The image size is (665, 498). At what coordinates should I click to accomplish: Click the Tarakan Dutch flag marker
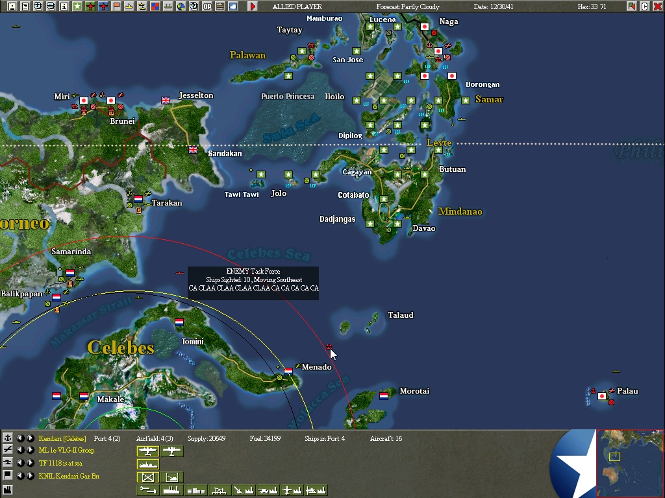coord(138,198)
